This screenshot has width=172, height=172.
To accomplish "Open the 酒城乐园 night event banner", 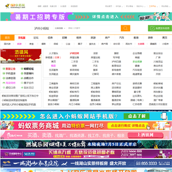I will pos(86,144).
